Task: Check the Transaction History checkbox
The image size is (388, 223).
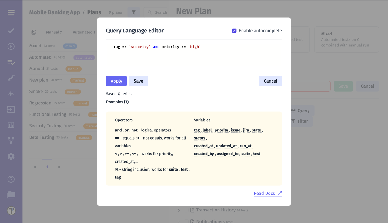Action: [x=186, y=210]
